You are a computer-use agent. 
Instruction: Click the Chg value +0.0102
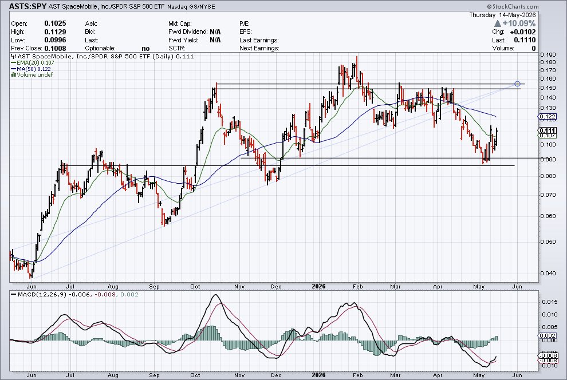[x=523, y=32]
